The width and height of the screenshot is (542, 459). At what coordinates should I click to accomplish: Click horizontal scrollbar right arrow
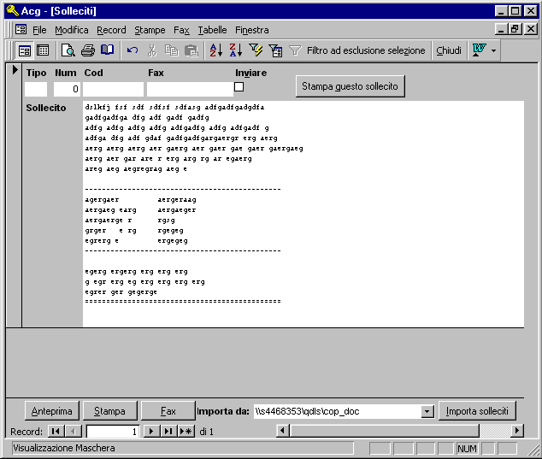click(x=516, y=431)
